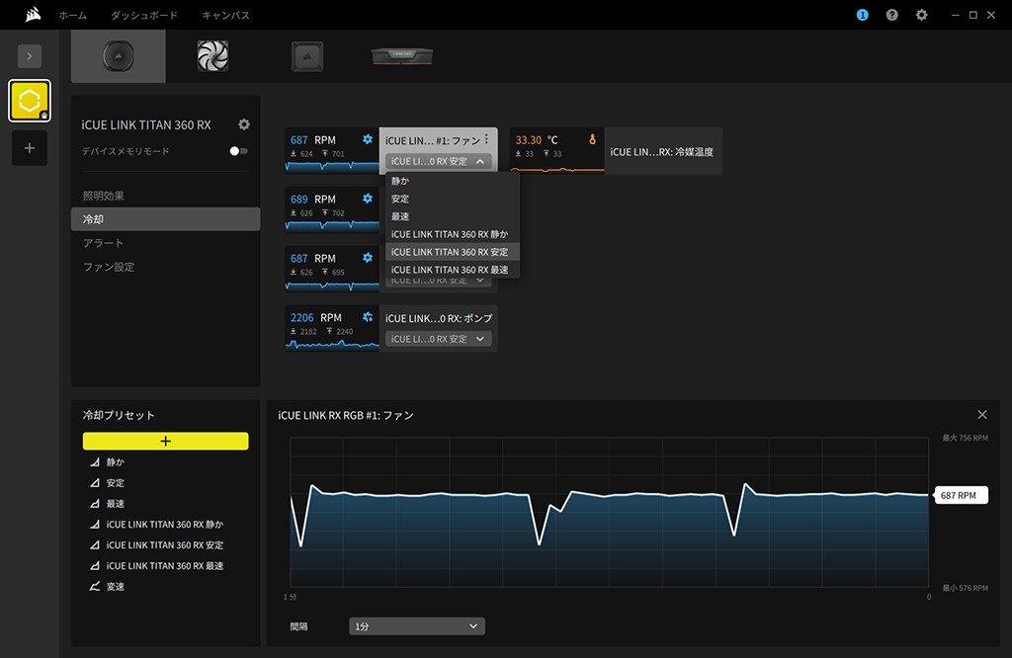Toggle the デバイスメモリモード switch
This screenshot has width=1012, height=658.
[x=238, y=151]
